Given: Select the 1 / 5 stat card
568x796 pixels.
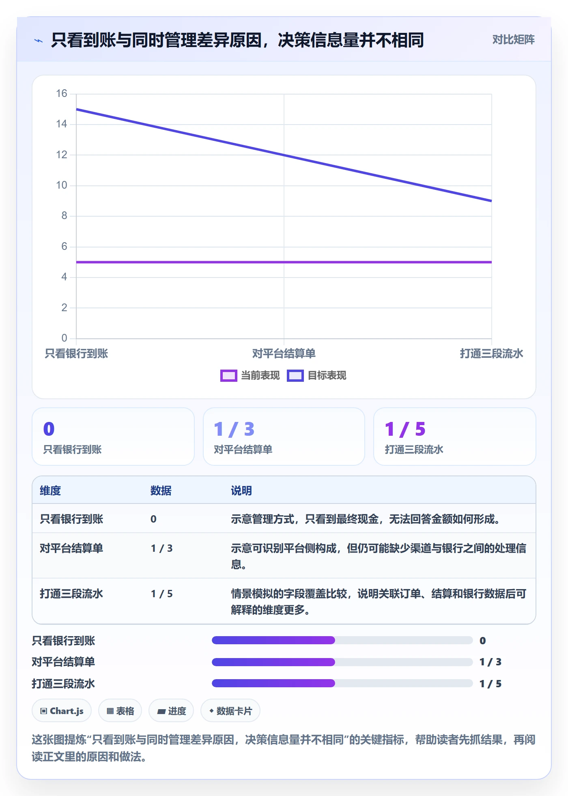Looking at the screenshot, I should point(454,437).
